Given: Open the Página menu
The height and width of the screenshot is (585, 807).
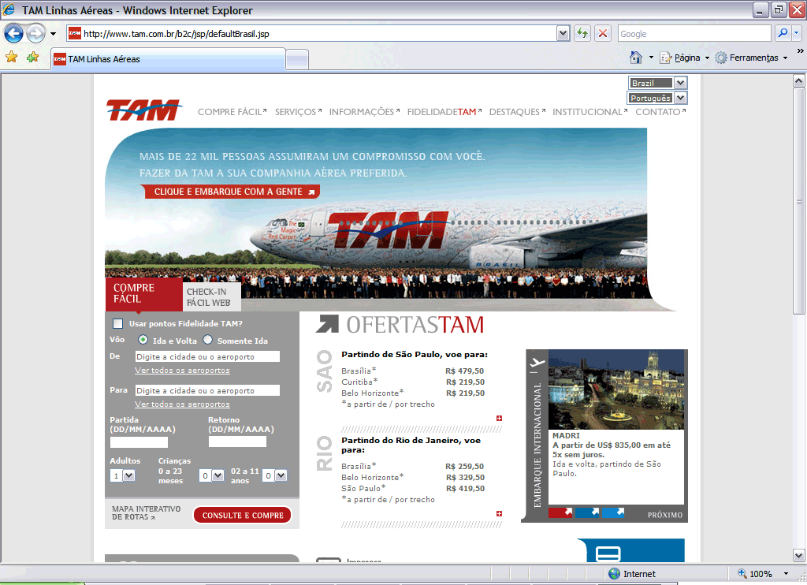Looking at the screenshot, I should 685,58.
